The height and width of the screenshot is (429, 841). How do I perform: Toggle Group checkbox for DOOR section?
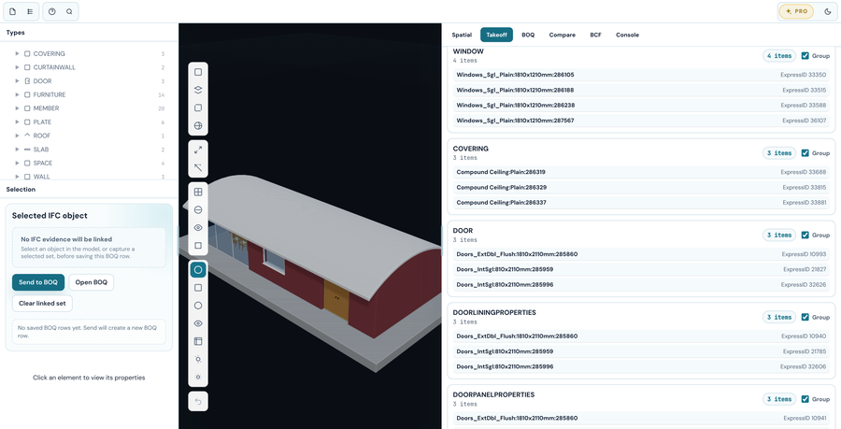click(x=805, y=235)
